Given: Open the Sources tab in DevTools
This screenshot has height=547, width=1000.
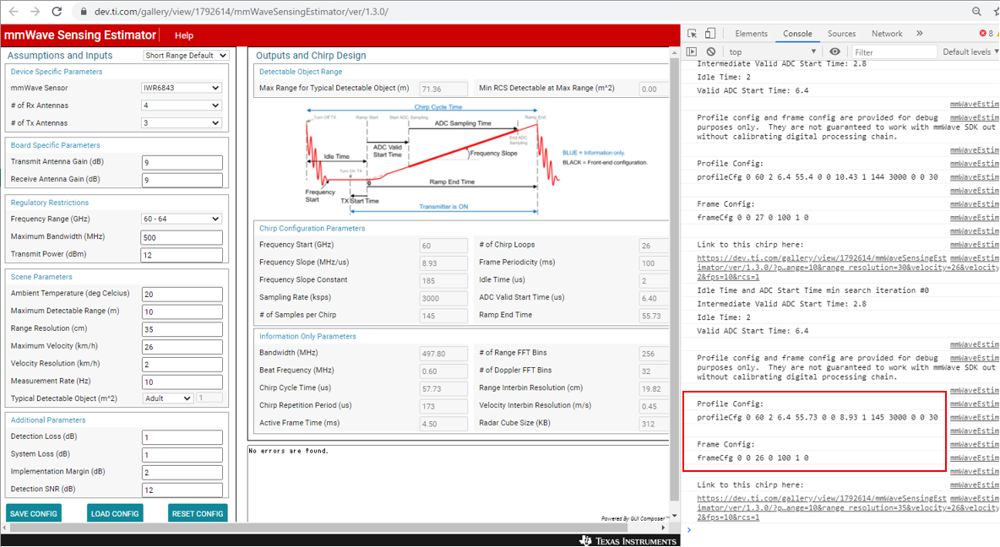Looking at the screenshot, I should pos(842,34).
